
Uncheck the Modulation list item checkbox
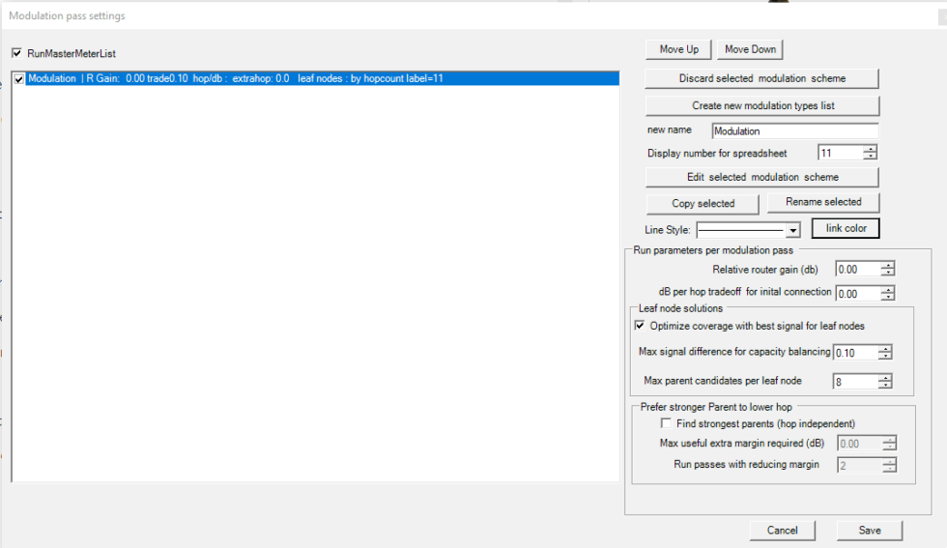(20, 79)
